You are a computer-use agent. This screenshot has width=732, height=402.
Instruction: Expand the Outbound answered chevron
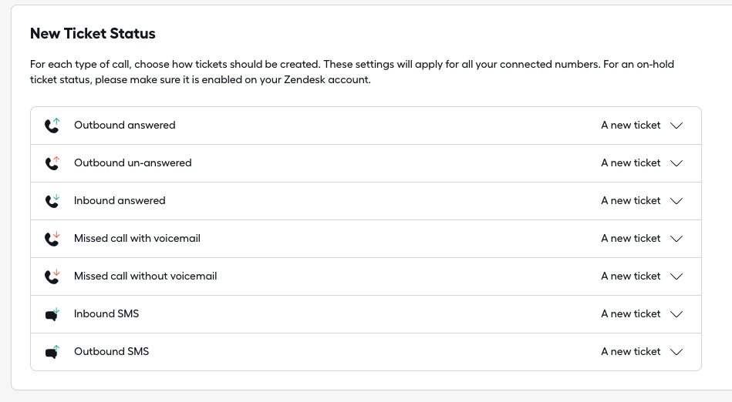pyautogui.click(x=676, y=126)
